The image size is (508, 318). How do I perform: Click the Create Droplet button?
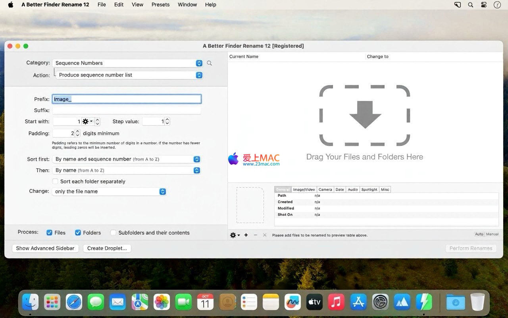107,248
